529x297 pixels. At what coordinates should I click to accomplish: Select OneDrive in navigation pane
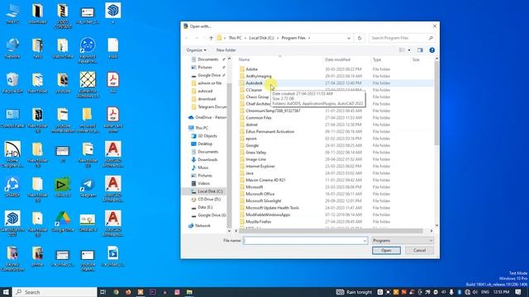tap(207, 117)
